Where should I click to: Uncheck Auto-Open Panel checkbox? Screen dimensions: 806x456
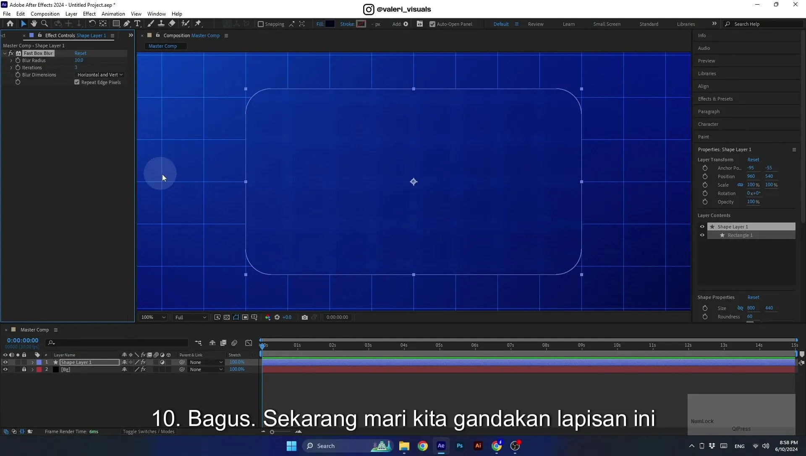click(432, 24)
